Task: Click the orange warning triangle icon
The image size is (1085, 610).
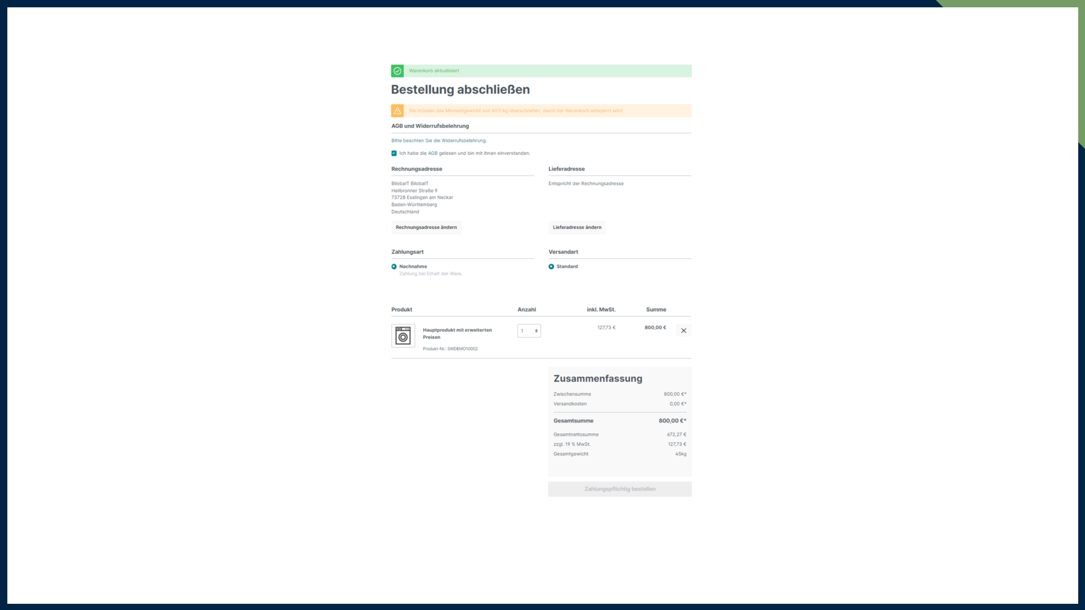Action: pyautogui.click(x=398, y=111)
